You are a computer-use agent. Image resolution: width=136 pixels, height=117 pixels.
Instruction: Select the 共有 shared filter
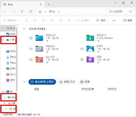pos(85,82)
